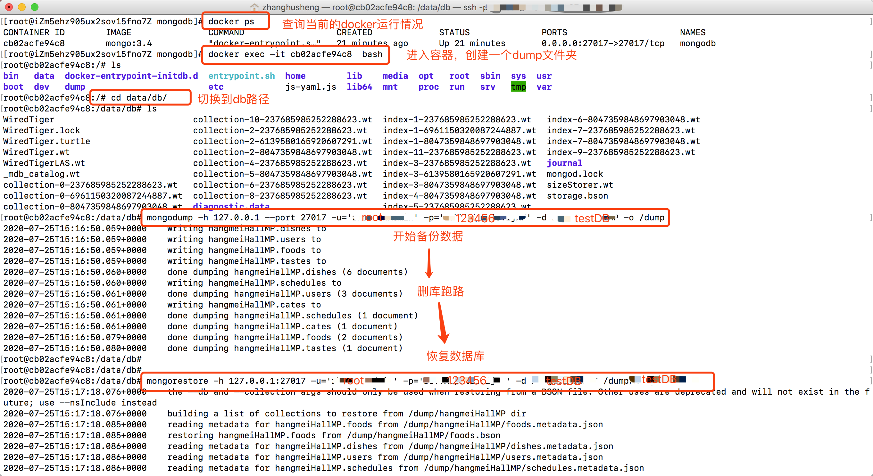Screen dimensions: 873x476
Task: Click the 'docker ps' command text
Action: click(x=231, y=22)
